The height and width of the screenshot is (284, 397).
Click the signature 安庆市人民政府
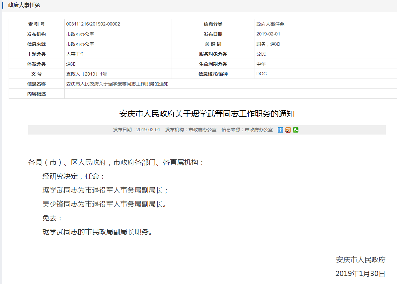[x=360, y=259]
